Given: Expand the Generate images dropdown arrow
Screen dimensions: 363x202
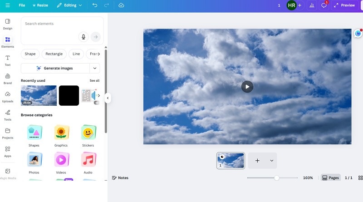Looking at the screenshot, I should (x=95, y=68).
